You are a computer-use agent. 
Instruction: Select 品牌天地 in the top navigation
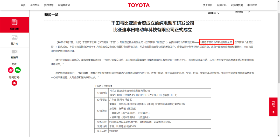click(x=222, y=5)
